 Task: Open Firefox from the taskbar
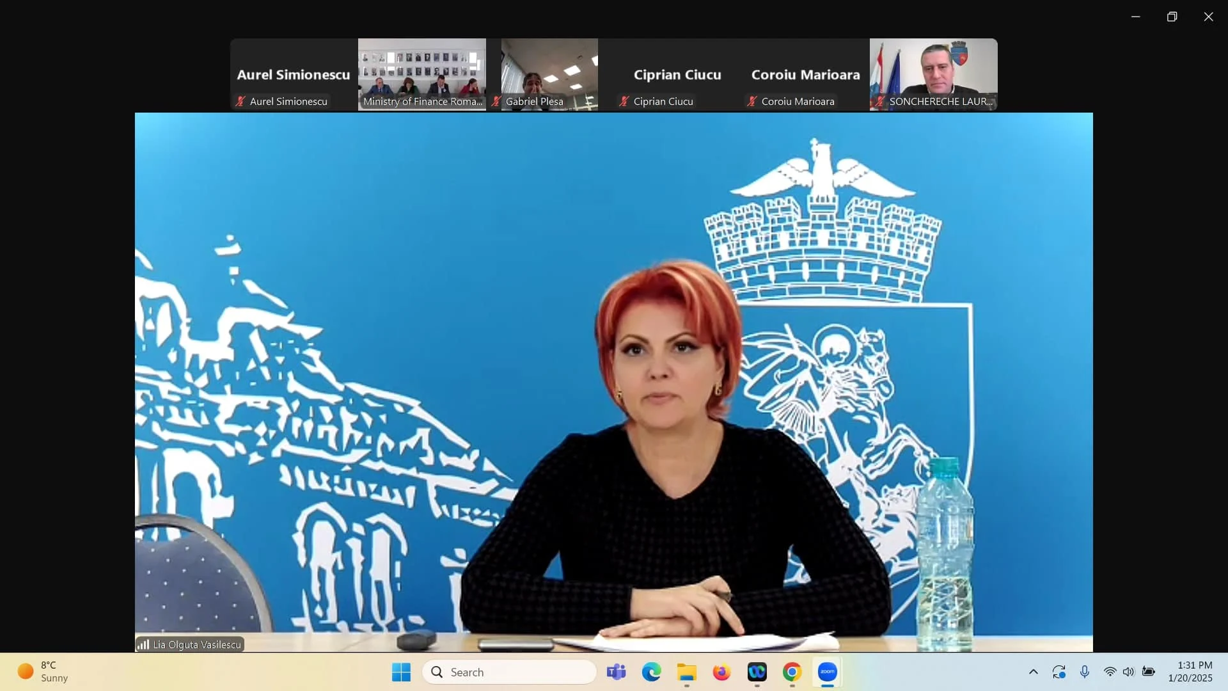[x=721, y=672]
